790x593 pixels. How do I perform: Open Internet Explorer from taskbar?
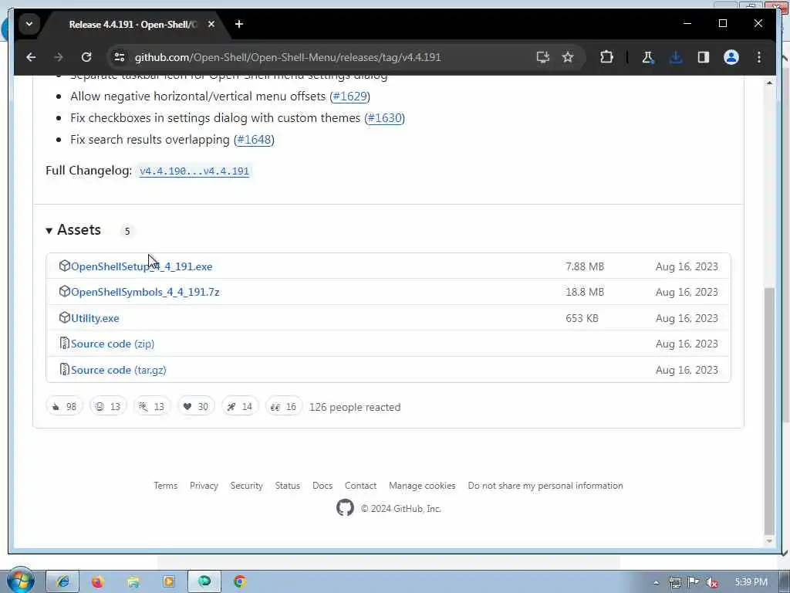(x=62, y=582)
